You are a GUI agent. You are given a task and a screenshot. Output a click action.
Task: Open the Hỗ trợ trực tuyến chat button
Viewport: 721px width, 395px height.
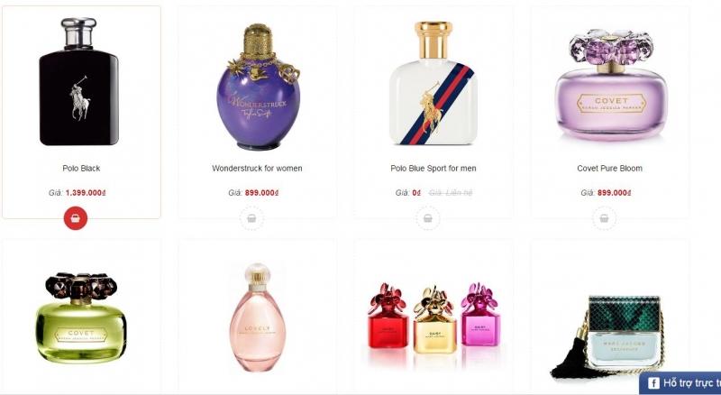click(680, 383)
